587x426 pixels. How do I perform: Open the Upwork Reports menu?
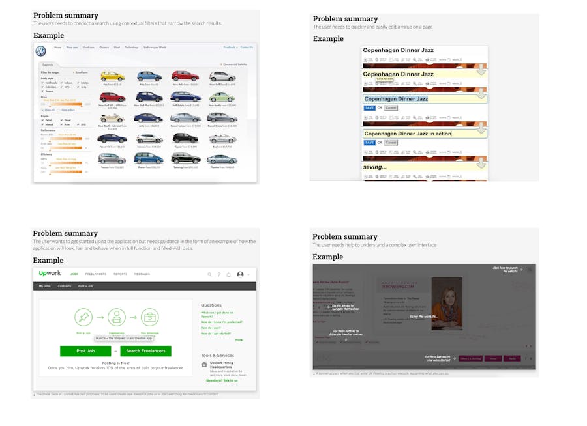pyautogui.click(x=120, y=274)
